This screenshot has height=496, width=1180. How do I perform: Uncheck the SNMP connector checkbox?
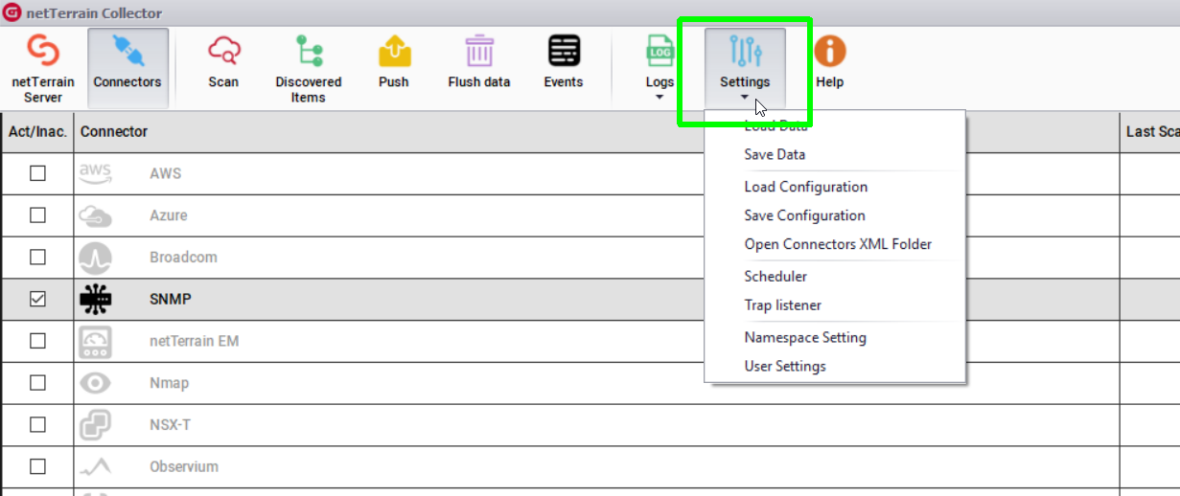pyautogui.click(x=37, y=299)
